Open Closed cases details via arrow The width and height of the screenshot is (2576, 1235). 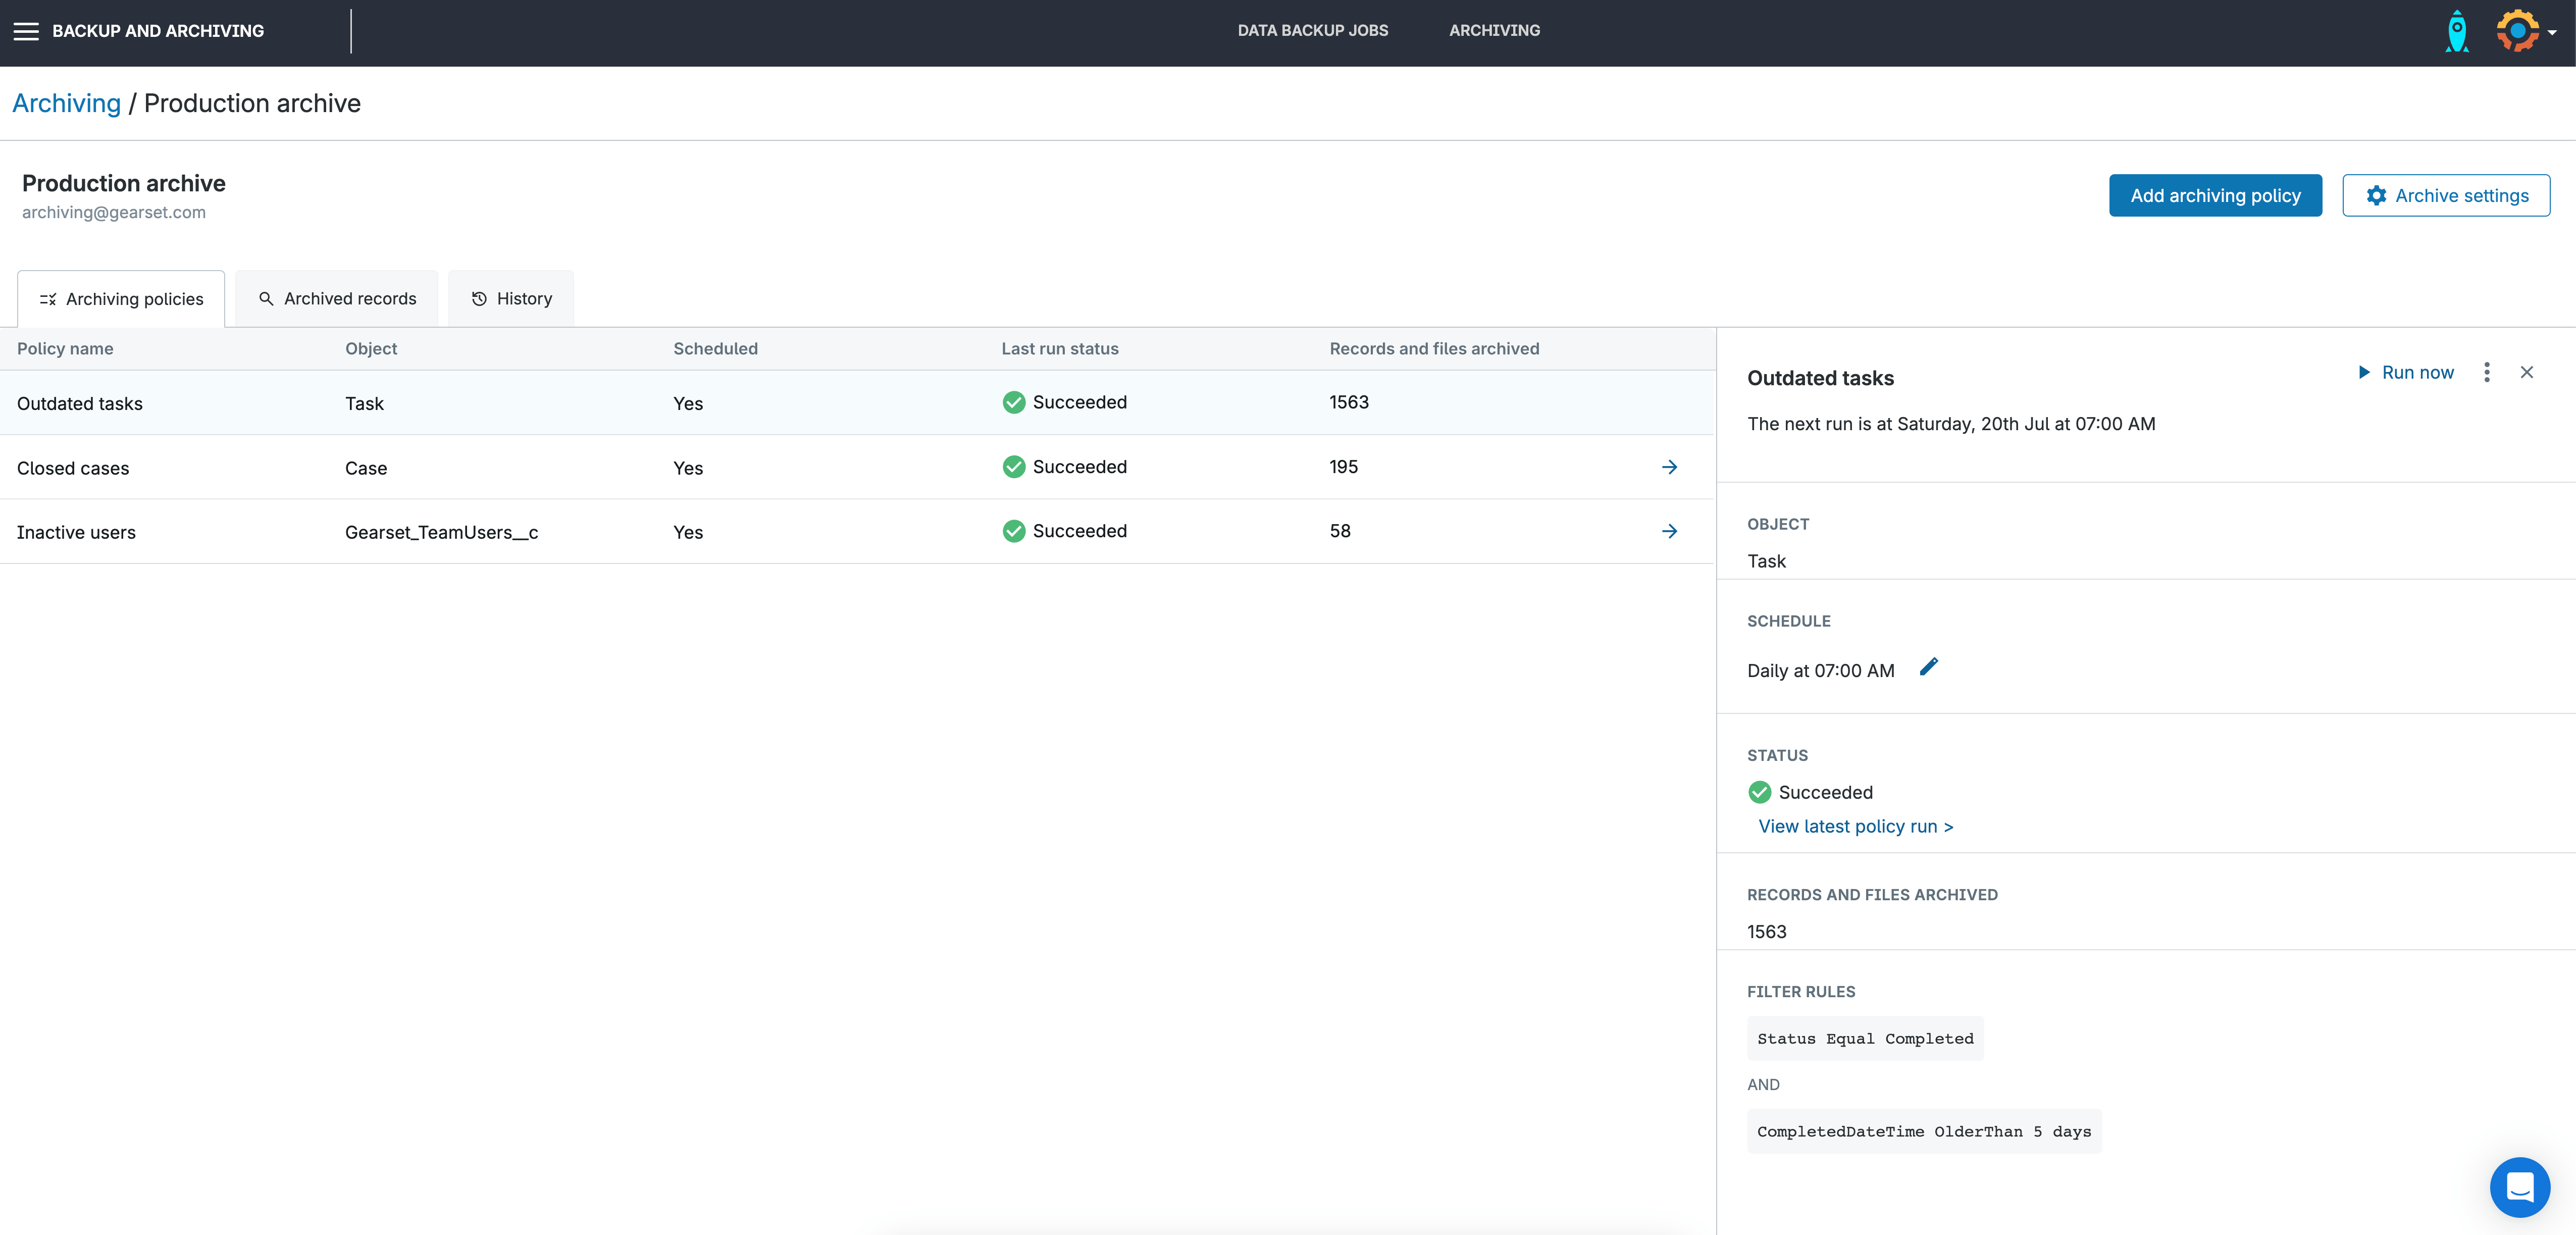1669,467
